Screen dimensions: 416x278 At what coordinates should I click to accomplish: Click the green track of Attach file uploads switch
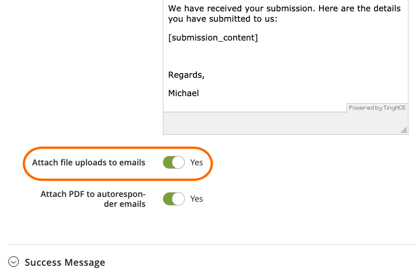[x=168, y=163]
